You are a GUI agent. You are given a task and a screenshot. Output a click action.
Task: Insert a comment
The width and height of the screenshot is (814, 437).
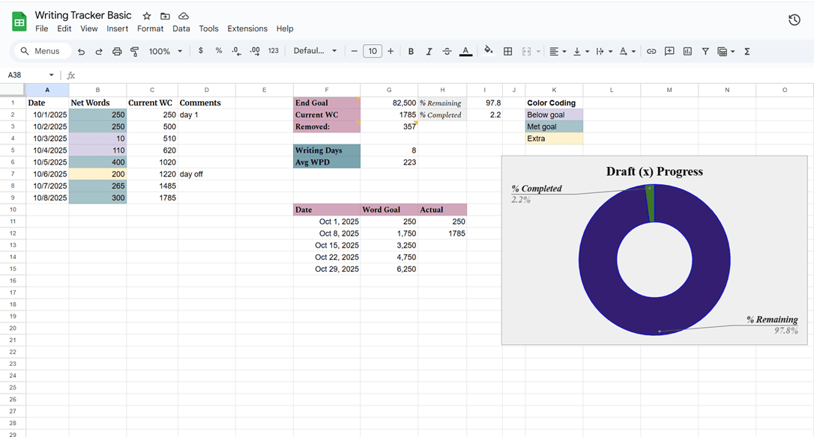pos(669,52)
